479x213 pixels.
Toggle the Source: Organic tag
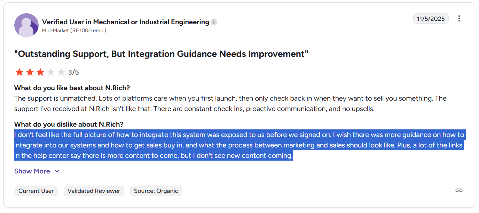point(156,191)
